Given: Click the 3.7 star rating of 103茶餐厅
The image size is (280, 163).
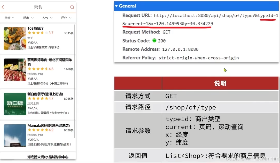Looking at the screenshot, I should pos(41,33).
